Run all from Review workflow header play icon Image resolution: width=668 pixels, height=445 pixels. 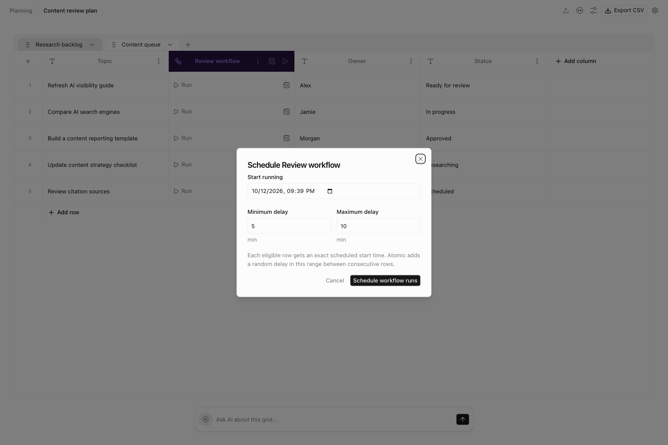point(285,61)
